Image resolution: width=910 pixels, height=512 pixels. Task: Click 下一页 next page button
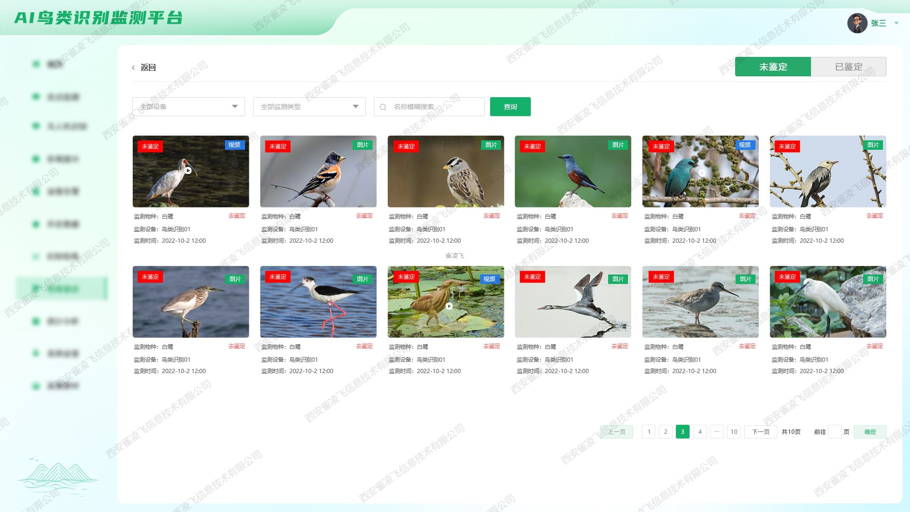(760, 432)
